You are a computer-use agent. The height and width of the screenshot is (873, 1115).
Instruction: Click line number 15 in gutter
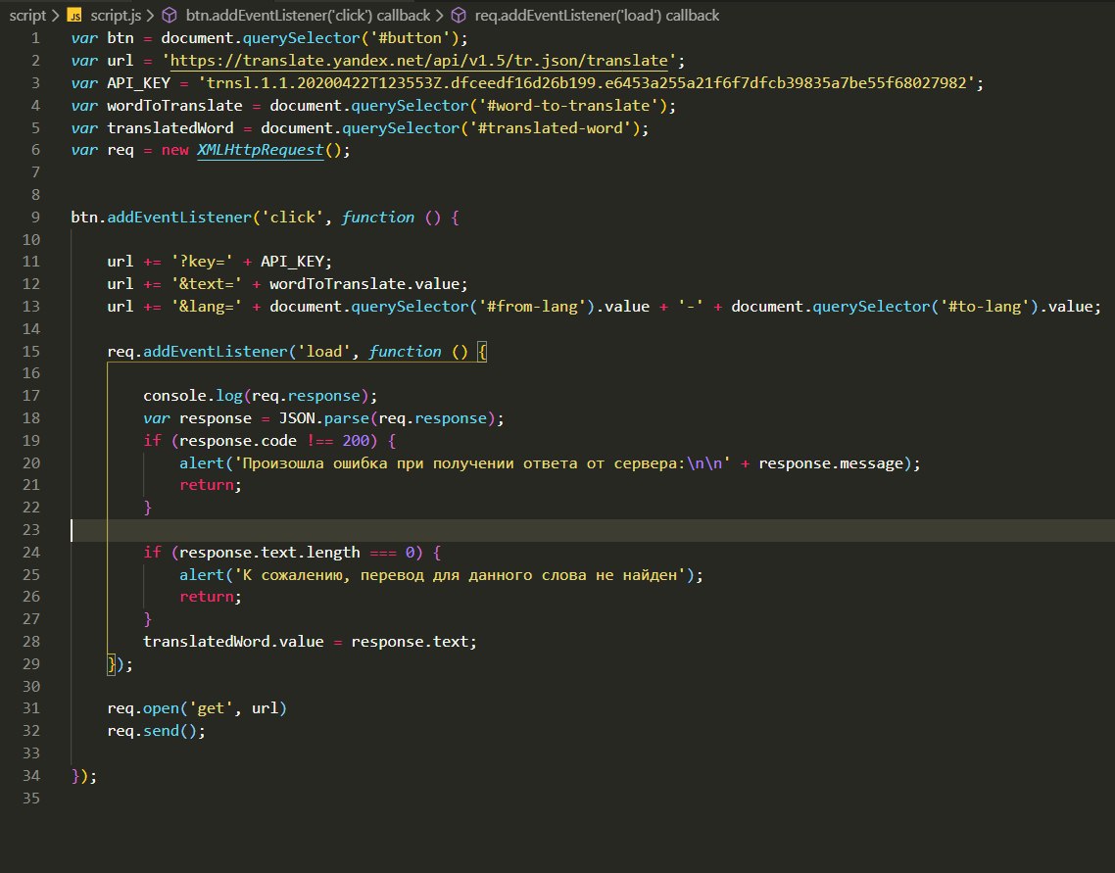point(31,351)
